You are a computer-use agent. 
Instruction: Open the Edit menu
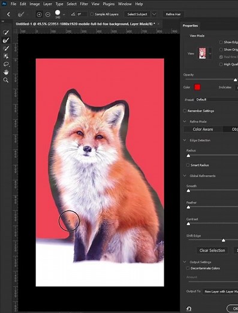tap(23, 4)
